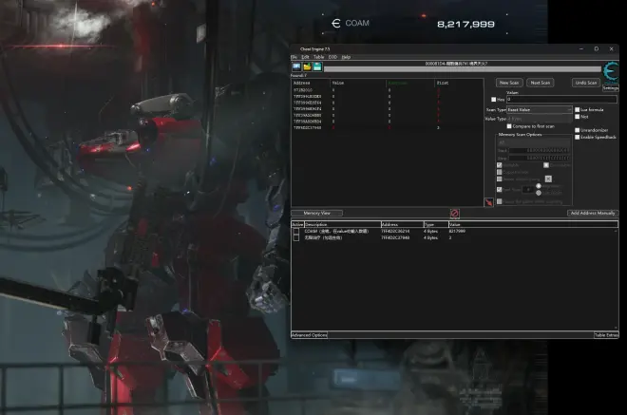The width and height of the screenshot is (627, 415).
Task: Click the Undo Scan button
Action: click(x=585, y=83)
